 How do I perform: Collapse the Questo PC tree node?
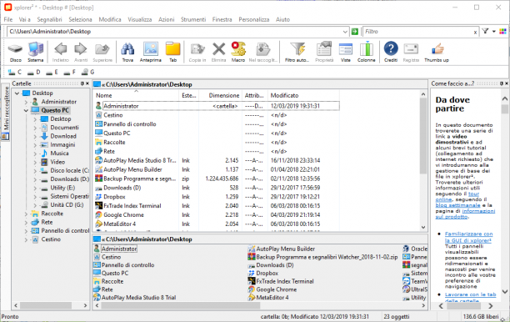tap(26, 110)
